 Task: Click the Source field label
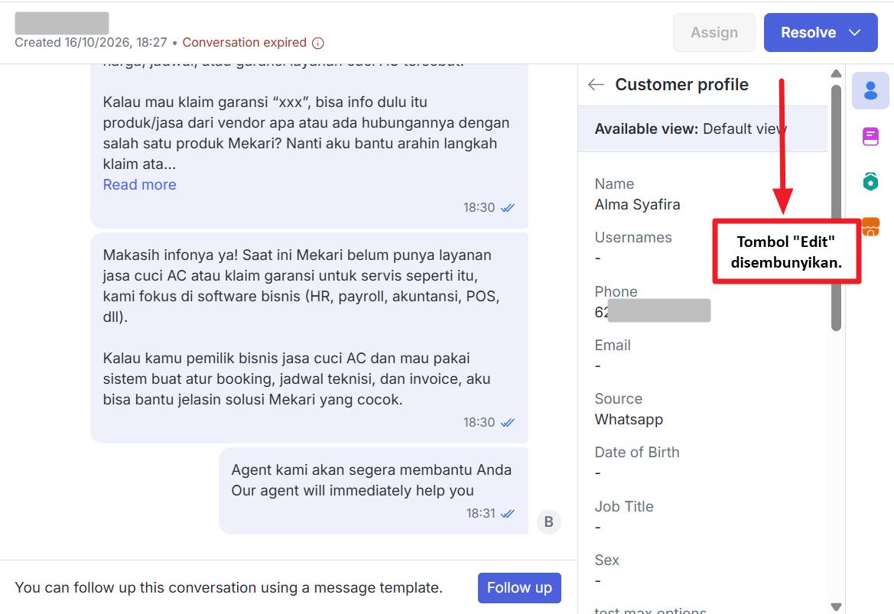coord(618,399)
